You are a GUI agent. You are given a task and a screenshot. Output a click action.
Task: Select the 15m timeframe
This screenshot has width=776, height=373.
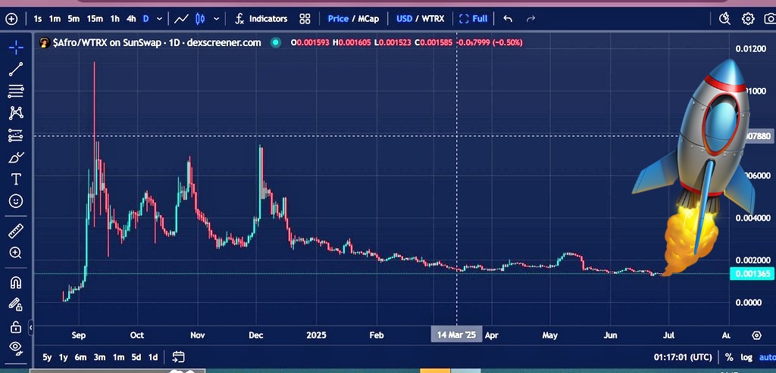click(95, 19)
